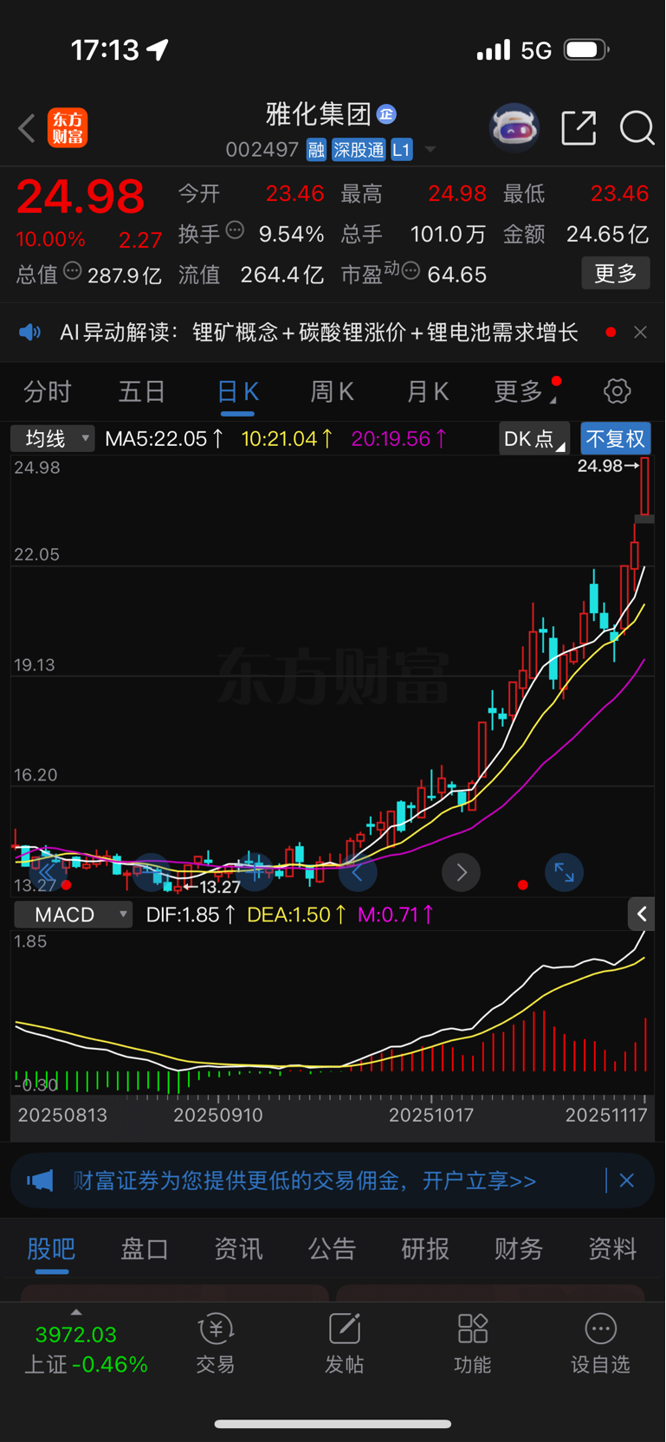Tap the 总值 info icon
666x1442 pixels.
coord(73,271)
